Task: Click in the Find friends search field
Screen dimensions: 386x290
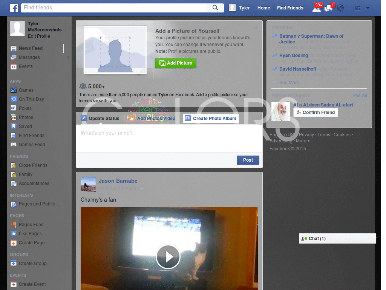Action: pos(114,8)
